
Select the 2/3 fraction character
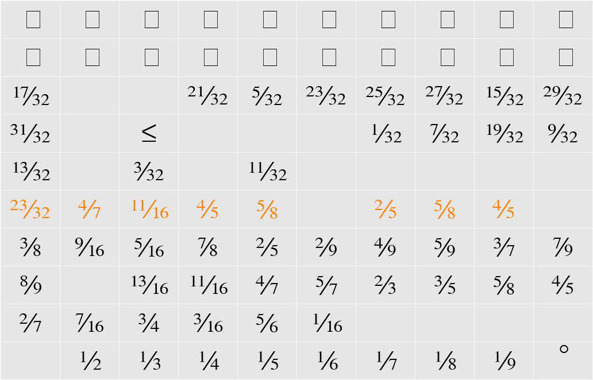tap(386, 285)
